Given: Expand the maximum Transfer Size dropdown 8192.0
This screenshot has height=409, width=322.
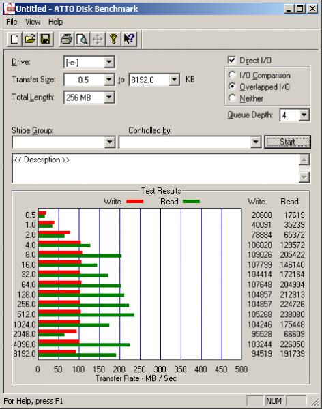Looking at the screenshot, I should pyautogui.click(x=174, y=80).
